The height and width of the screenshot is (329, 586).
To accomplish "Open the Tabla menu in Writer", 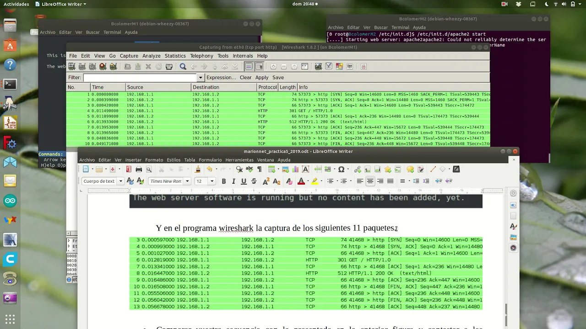I will [x=190, y=160].
